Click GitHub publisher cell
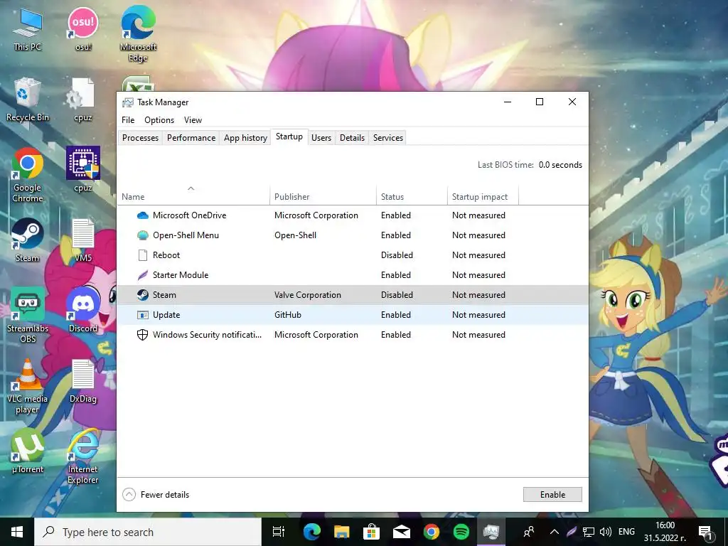Image resolution: width=728 pixels, height=546 pixels. (288, 315)
